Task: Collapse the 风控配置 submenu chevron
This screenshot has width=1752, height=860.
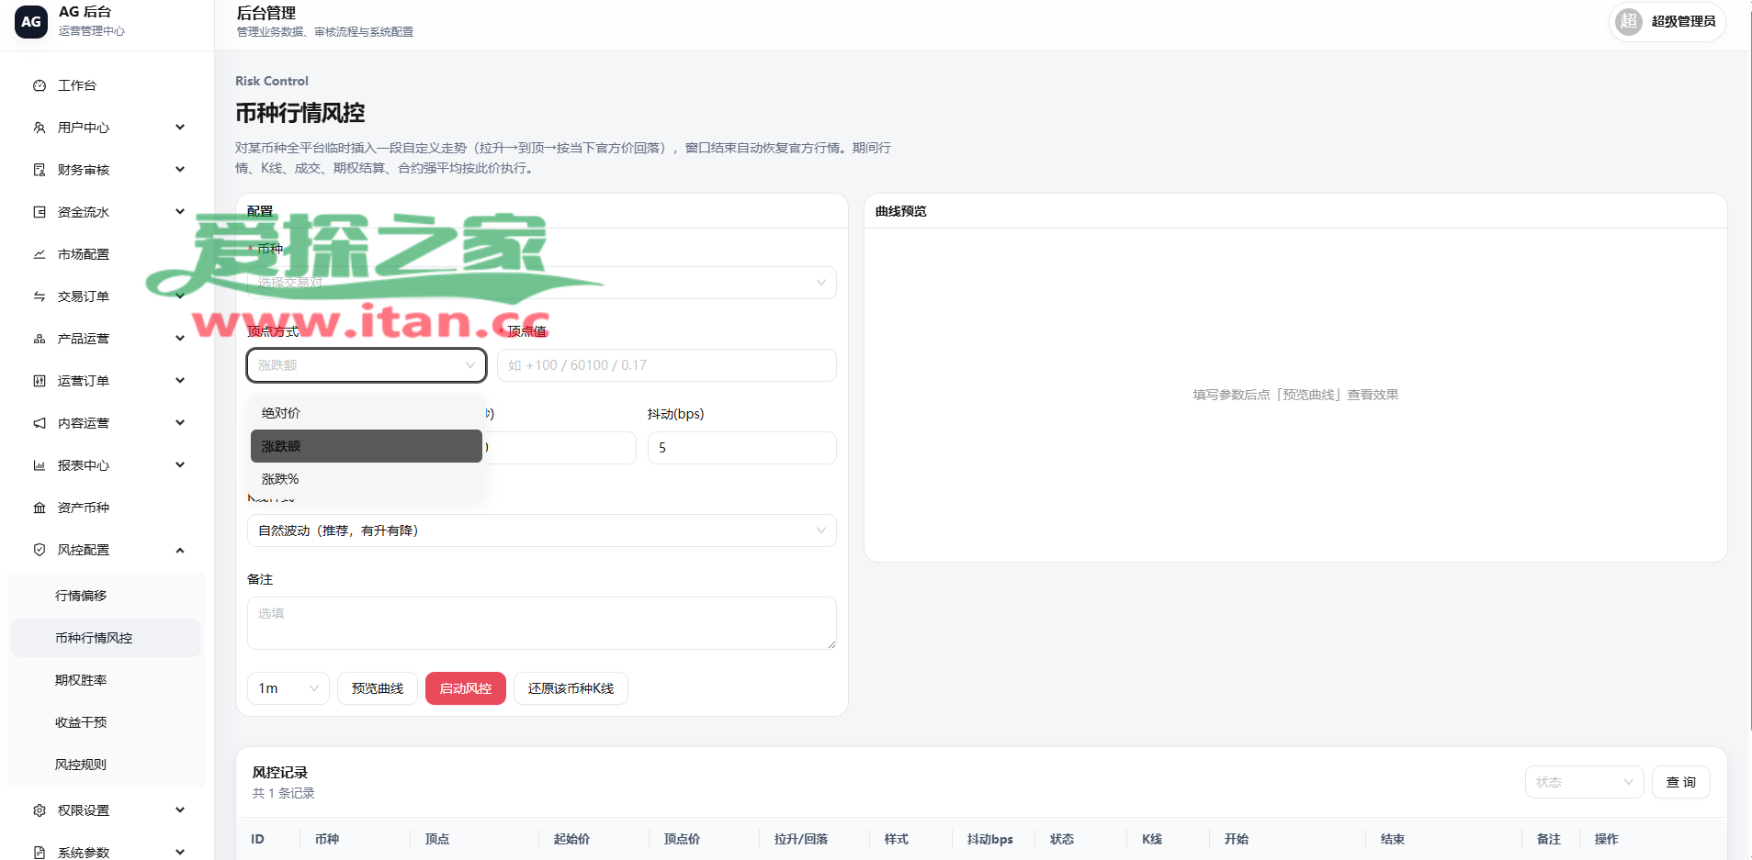Action: [180, 550]
